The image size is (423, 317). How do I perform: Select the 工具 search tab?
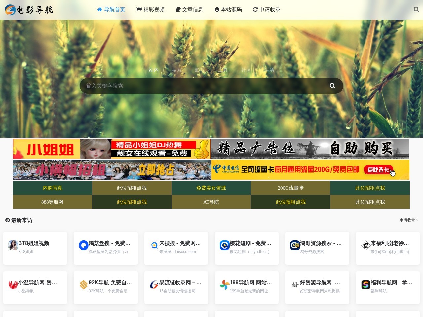[x=223, y=70]
